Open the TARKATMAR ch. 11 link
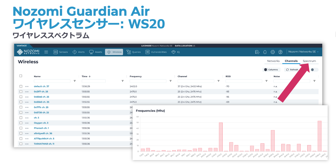The width and height of the screenshot is (336, 165). [44, 144]
